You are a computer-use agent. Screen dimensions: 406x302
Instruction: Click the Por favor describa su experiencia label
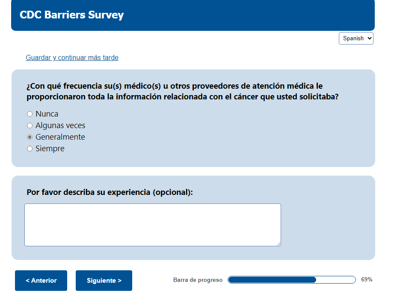pos(110,192)
